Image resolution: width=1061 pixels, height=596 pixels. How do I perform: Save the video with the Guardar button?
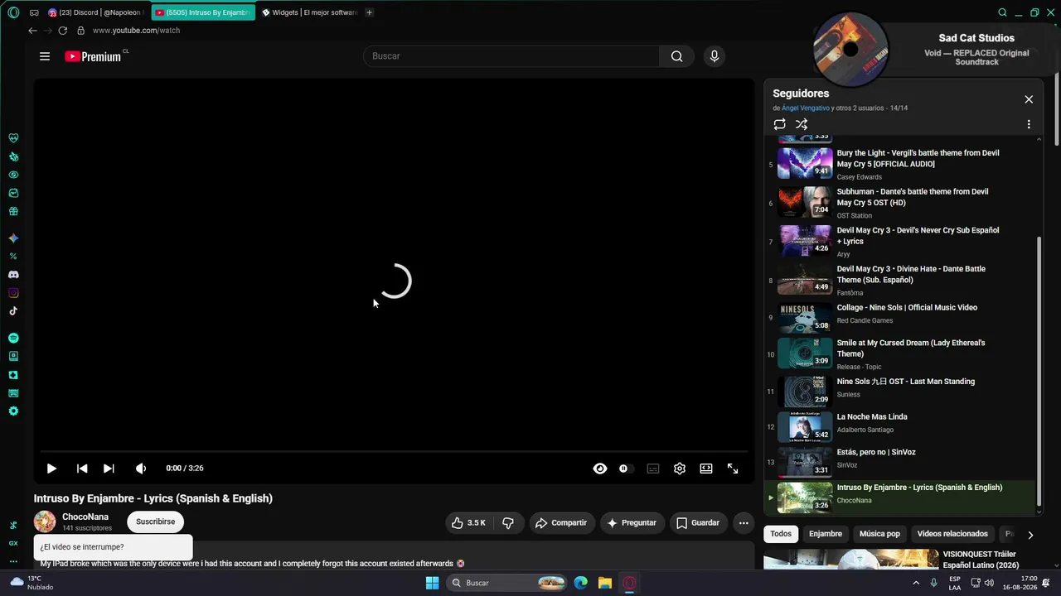pyautogui.click(x=698, y=522)
